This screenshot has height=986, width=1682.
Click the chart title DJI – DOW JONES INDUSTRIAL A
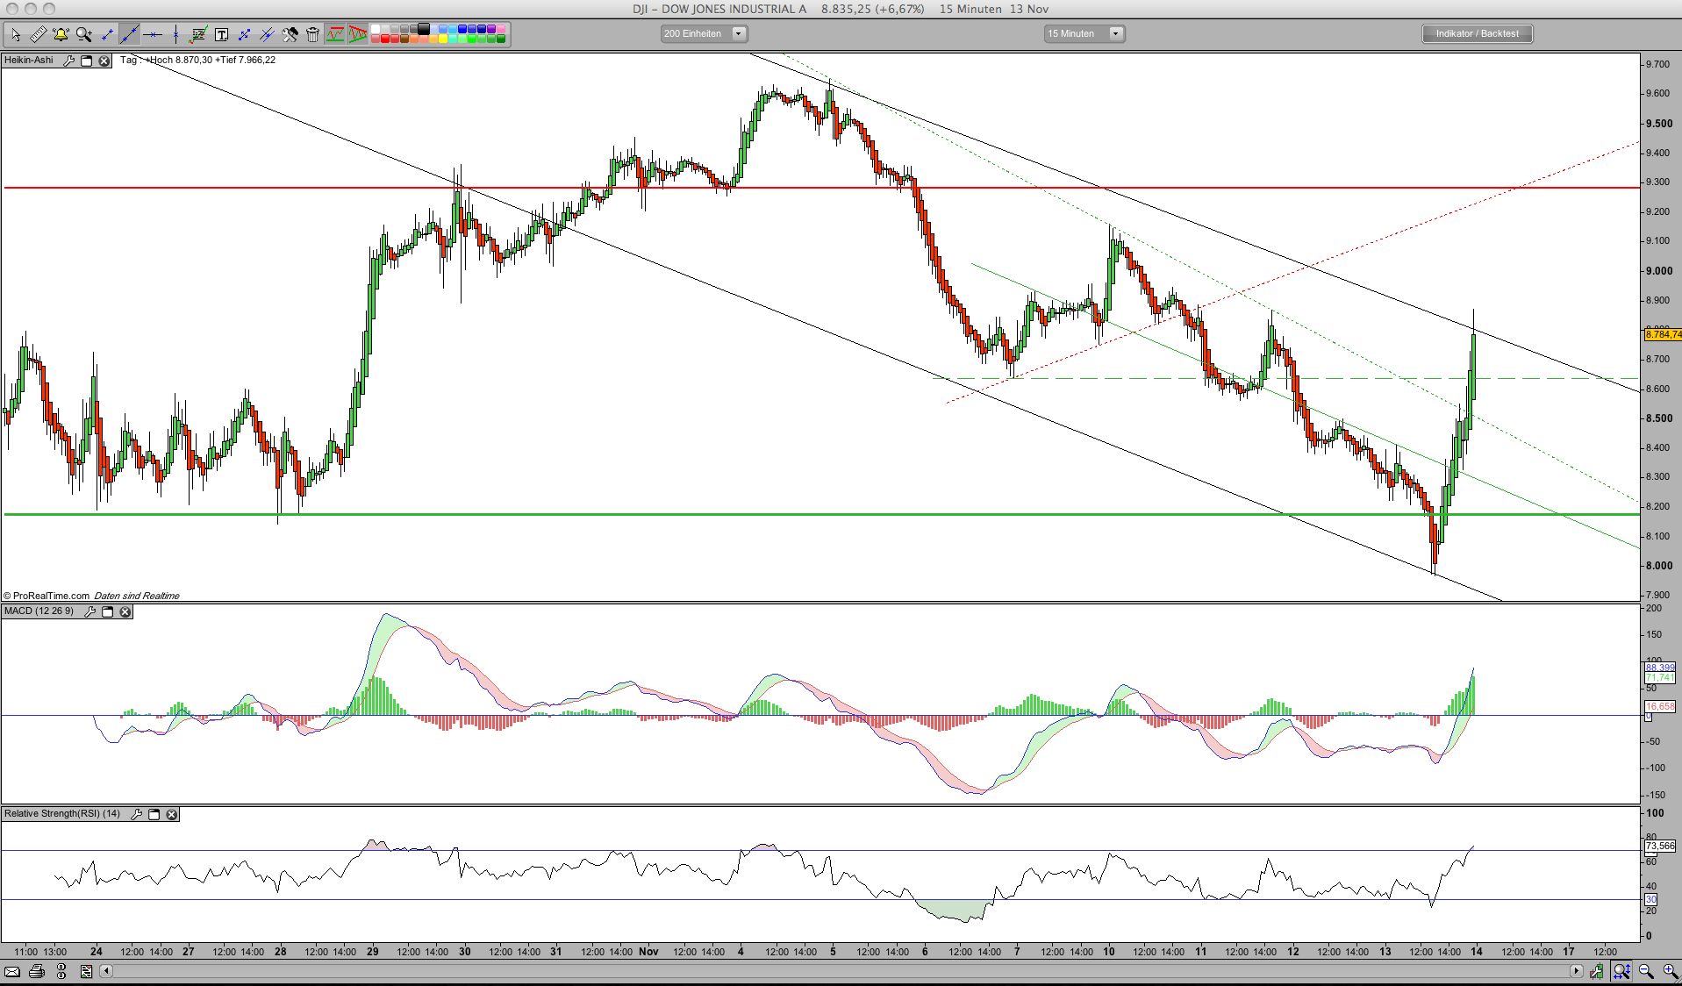coord(719,9)
